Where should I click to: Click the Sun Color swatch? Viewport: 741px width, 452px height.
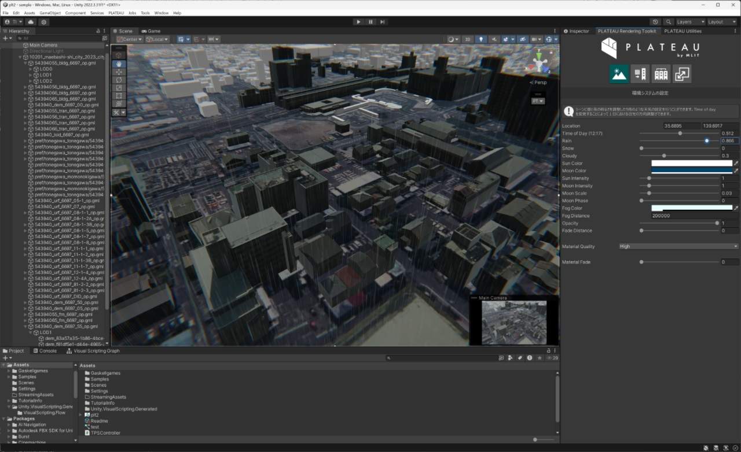[692, 164]
